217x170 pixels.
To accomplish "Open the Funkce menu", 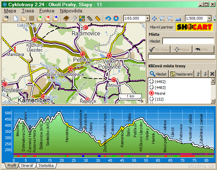I will click(47, 11).
